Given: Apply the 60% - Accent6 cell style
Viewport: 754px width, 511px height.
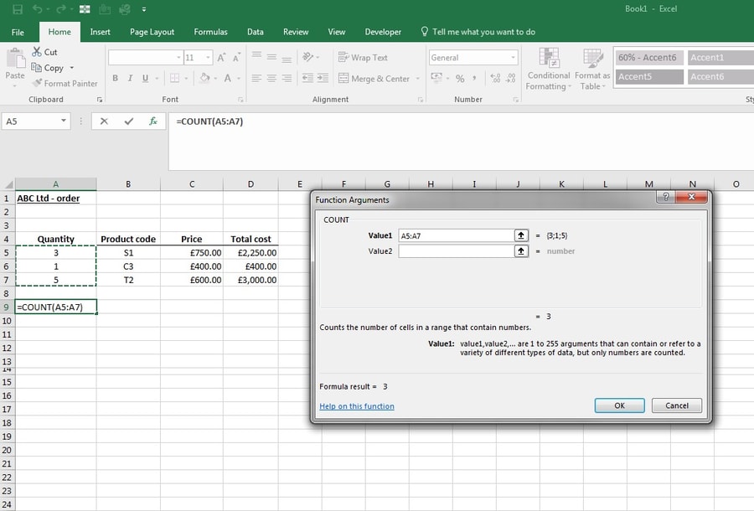Looking at the screenshot, I should pyautogui.click(x=649, y=58).
